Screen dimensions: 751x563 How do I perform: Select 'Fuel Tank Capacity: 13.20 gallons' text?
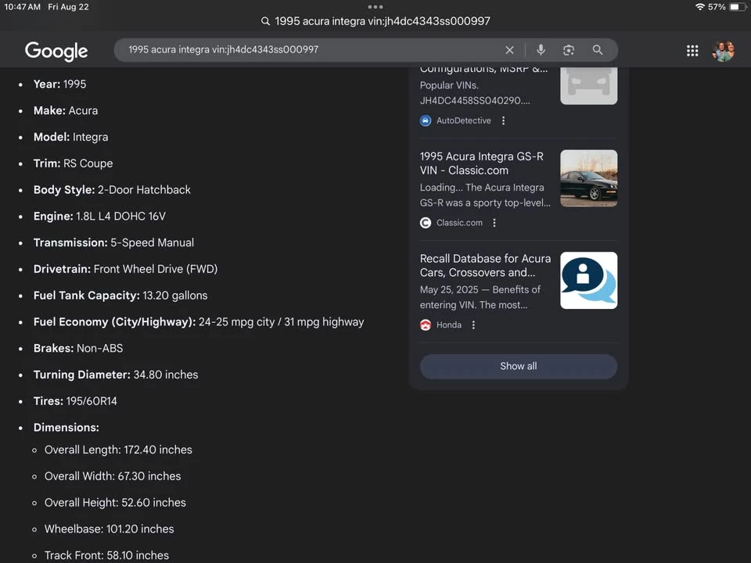120,296
